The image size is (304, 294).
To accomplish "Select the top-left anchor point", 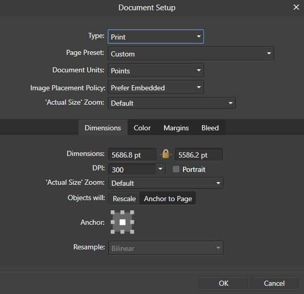I will (x=113, y=212).
